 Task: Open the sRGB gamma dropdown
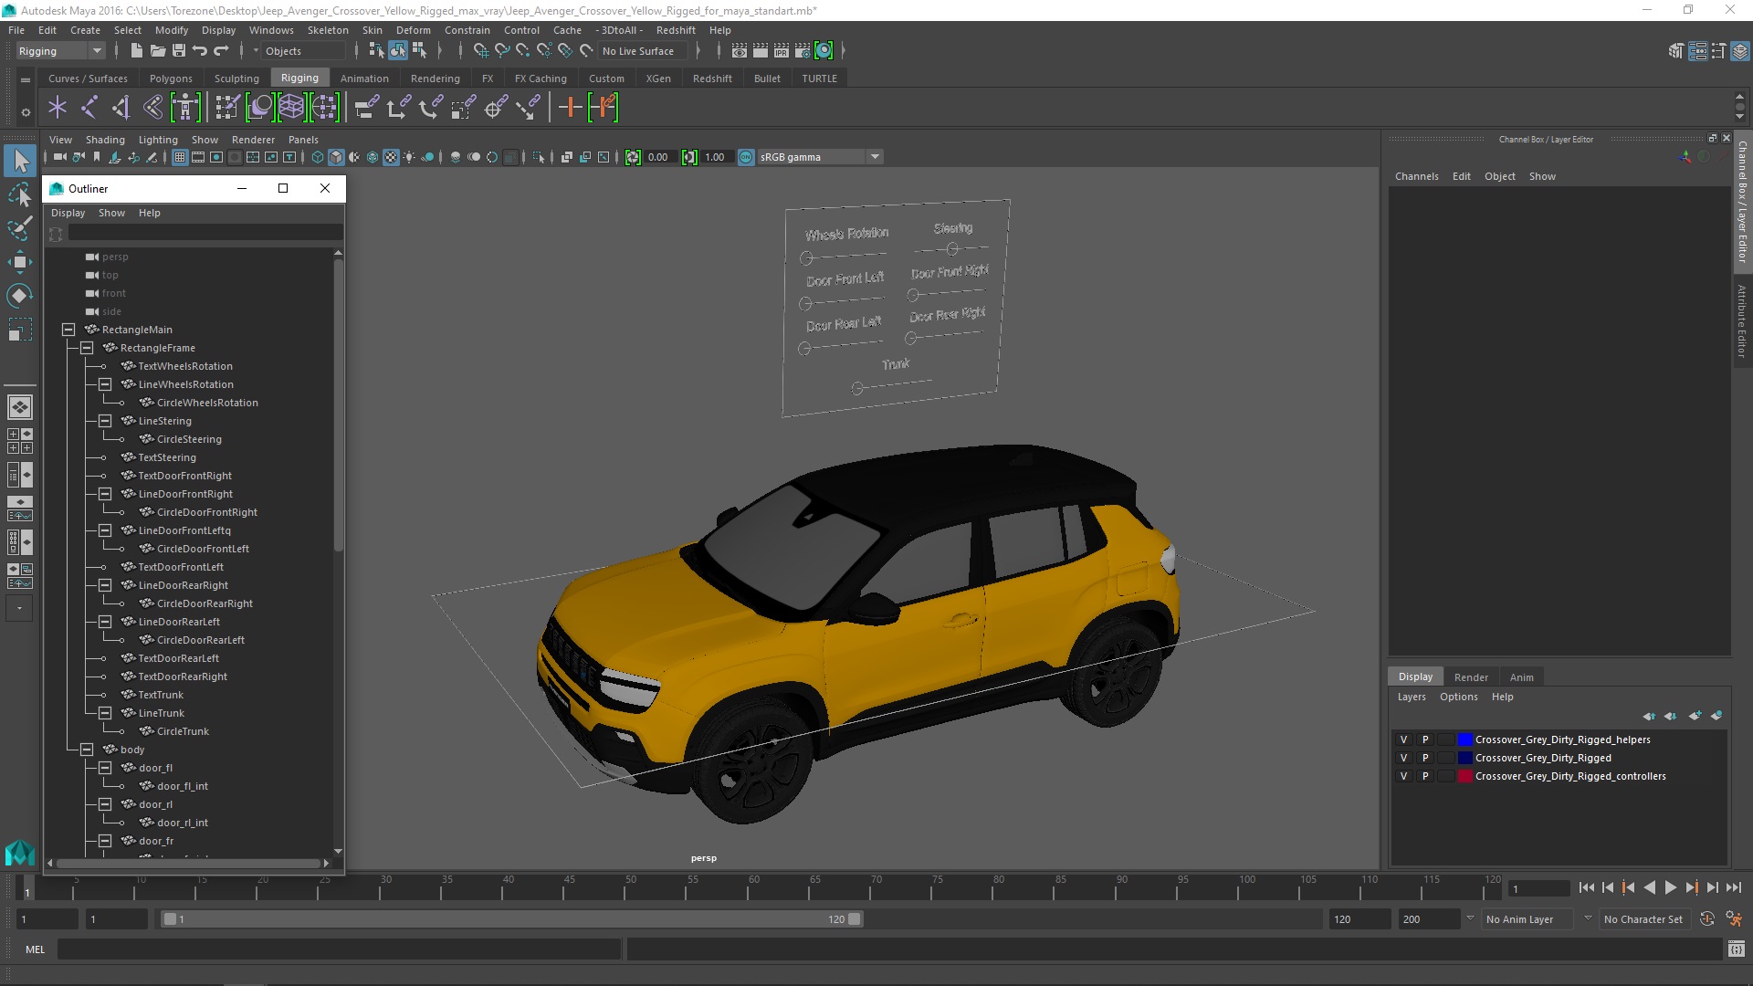[875, 157]
